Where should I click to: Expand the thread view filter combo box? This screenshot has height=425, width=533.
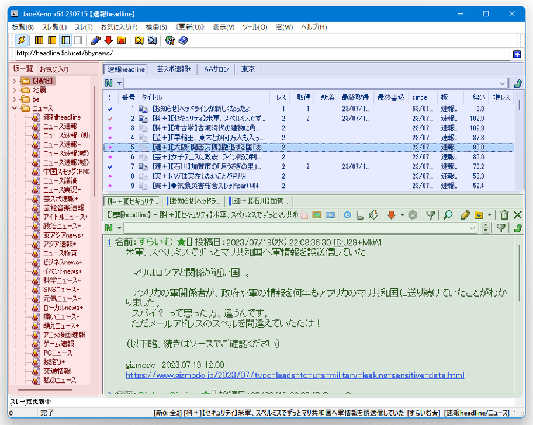(472, 228)
